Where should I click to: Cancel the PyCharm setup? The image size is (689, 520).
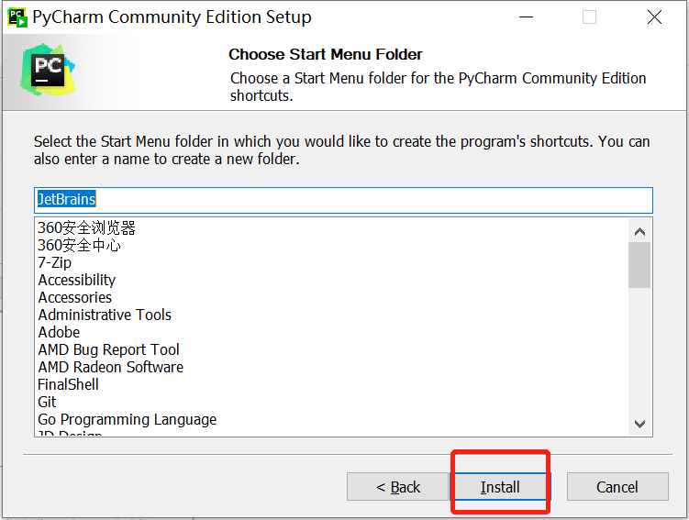(617, 487)
